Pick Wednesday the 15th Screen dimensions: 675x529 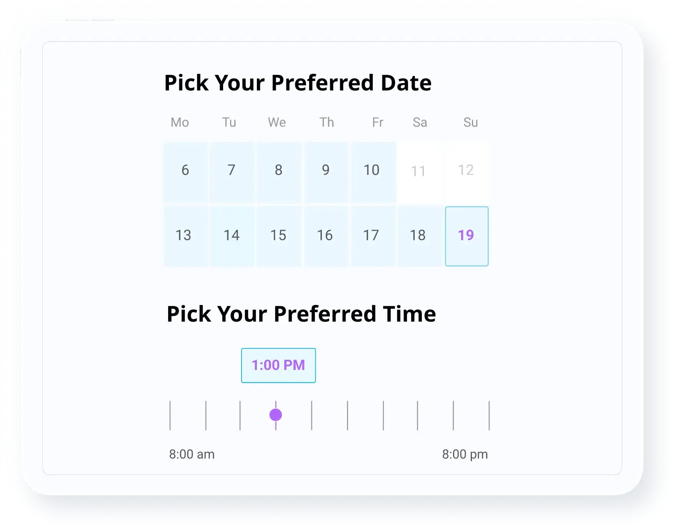[279, 236]
